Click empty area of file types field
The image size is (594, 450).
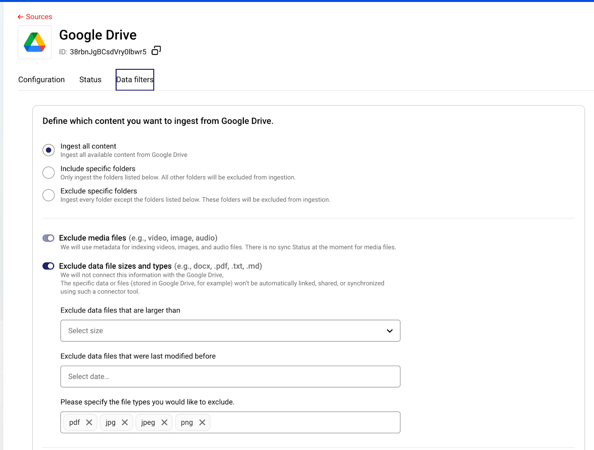(304, 422)
